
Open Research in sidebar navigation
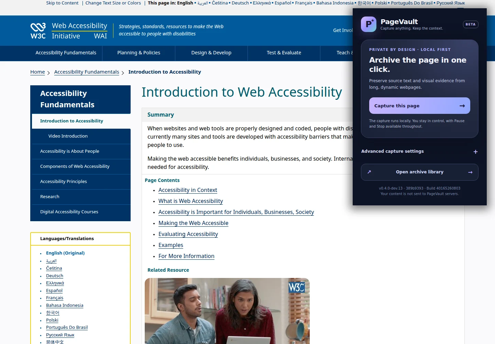pos(81,197)
